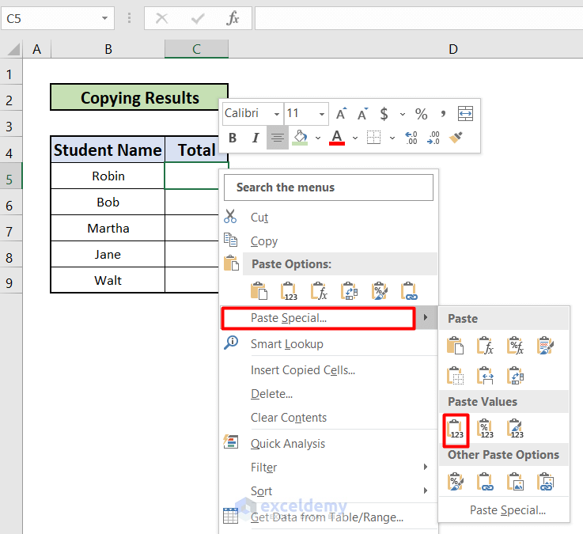Image resolution: width=583 pixels, height=534 pixels.
Task: Toggle Italic formatting in mini toolbar
Action: [255, 138]
